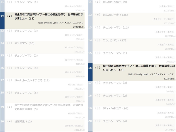Image resolution: width=176 pixels, height=132 pixels.
Task: Click the star indicator beside rank 30
Action: 10,121
